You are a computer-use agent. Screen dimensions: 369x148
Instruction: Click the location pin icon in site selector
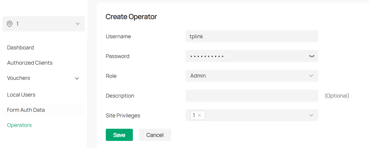pos(10,24)
